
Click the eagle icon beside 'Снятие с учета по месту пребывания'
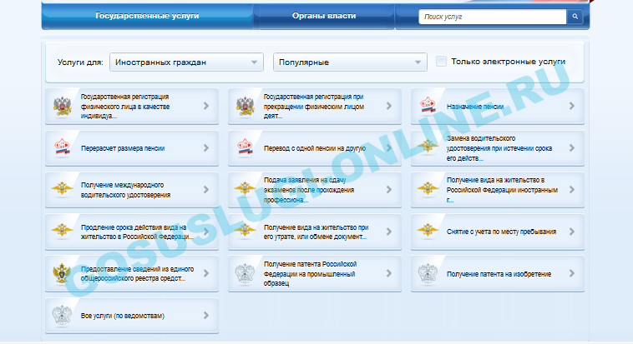pyautogui.click(x=428, y=232)
